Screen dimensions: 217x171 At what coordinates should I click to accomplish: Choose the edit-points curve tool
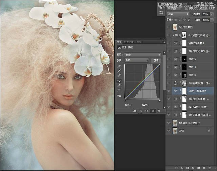tap(119, 81)
